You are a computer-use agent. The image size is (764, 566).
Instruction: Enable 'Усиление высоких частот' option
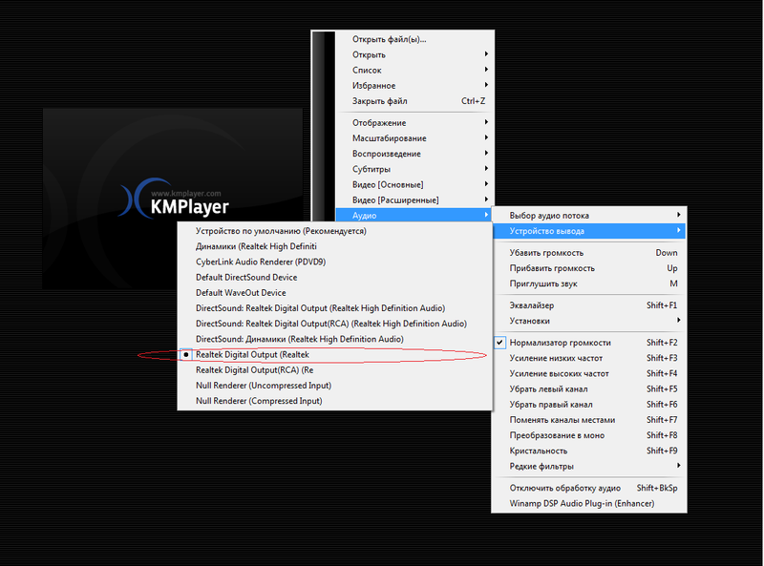589,373
